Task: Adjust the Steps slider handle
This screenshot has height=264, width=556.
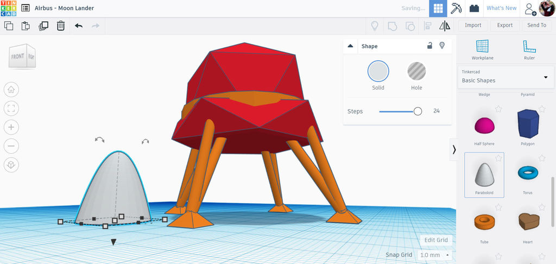Action: tap(418, 111)
